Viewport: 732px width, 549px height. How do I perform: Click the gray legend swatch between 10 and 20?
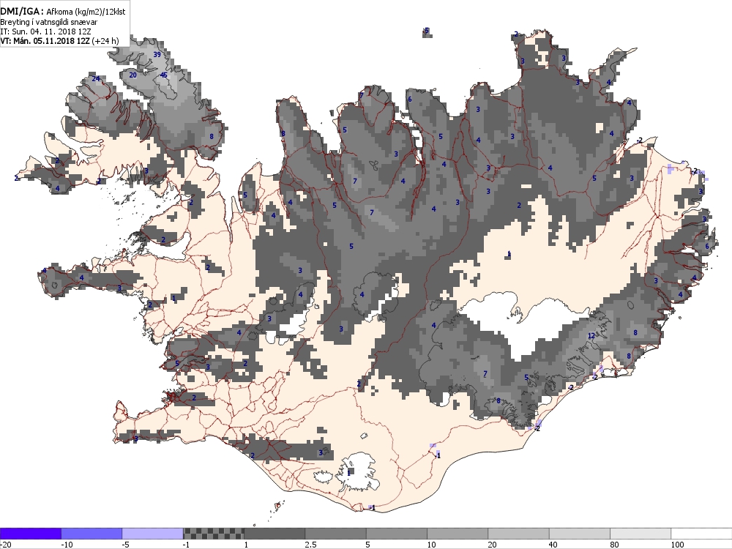[x=457, y=534]
